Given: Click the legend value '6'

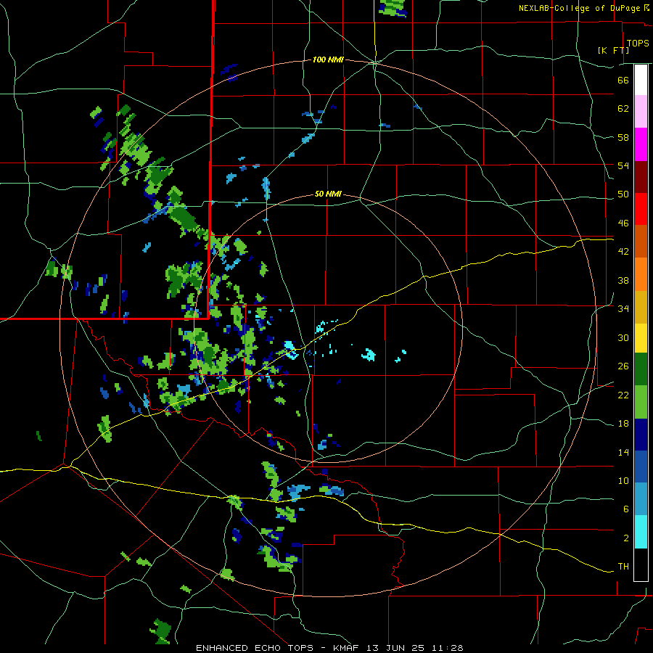Looking at the screenshot, I should (x=626, y=509).
